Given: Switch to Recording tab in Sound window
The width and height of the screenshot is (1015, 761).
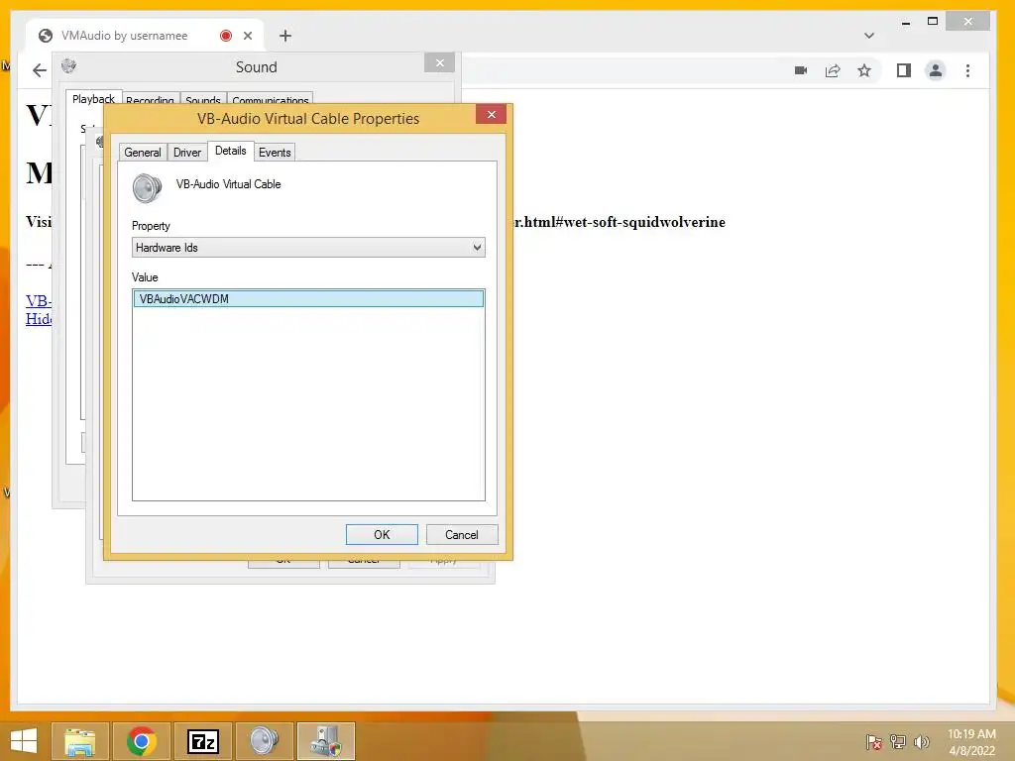Looking at the screenshot, I should [150, 100].
